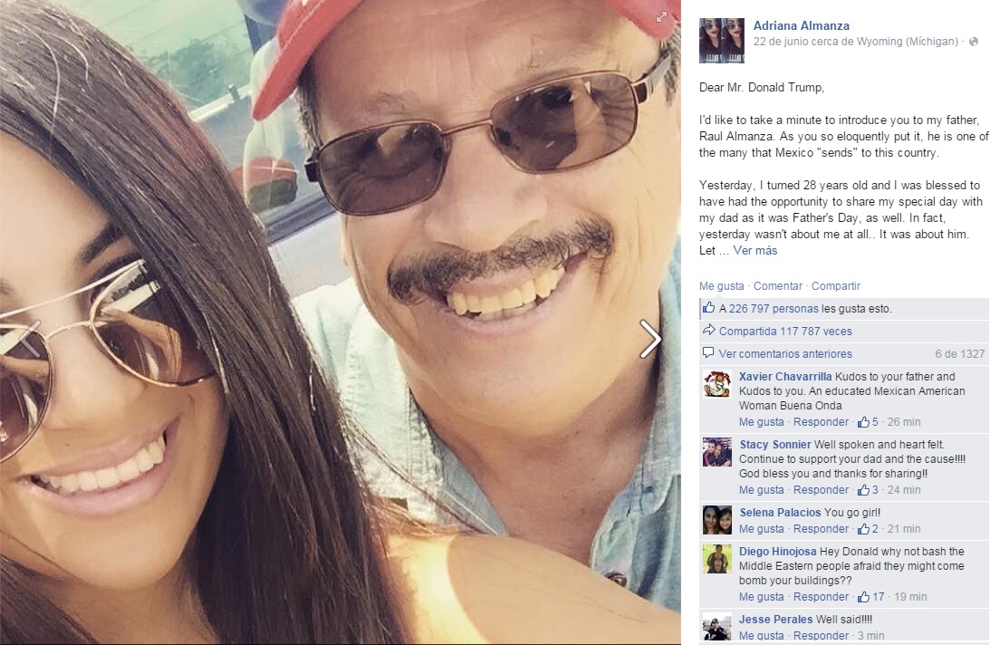The width and height of the screenshot is (990, 645).
Task: Open Compartida 117 787 veces shares list
Action: pos(785,331)
